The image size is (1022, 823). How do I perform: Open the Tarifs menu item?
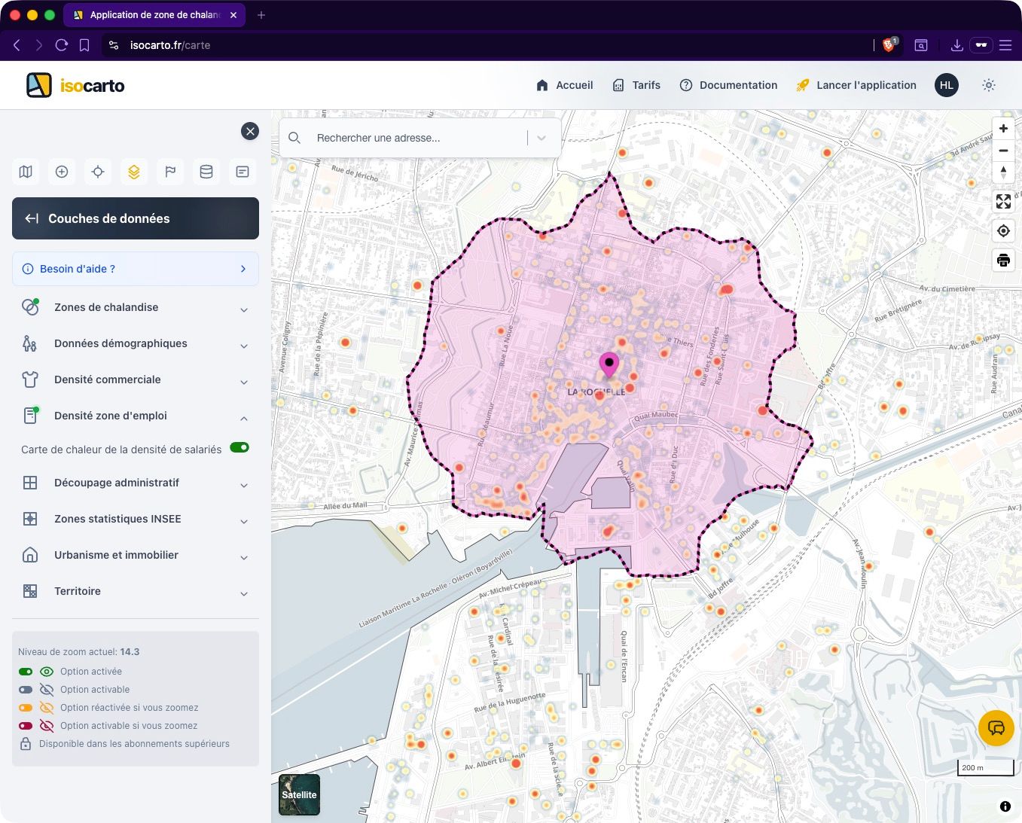coord(636,85)
